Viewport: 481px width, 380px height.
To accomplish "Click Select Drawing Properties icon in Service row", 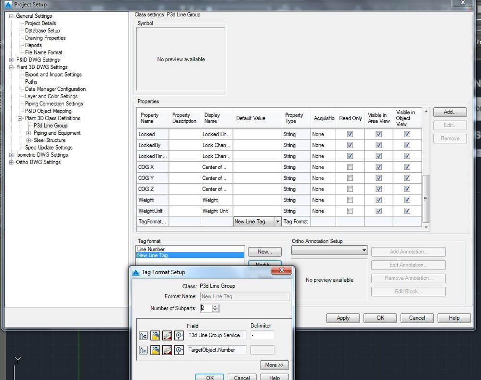I will pyautogui.click(x=155, y=335).
